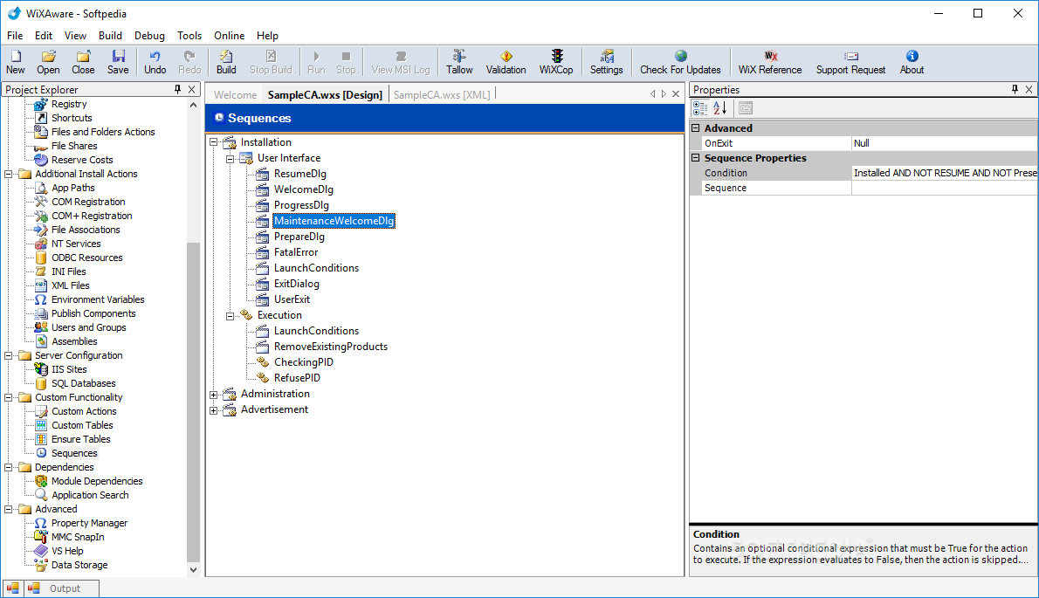Select RemoveExistingProducts action
The width and height of the screenshot is (1039, 598).
(331, 347)
